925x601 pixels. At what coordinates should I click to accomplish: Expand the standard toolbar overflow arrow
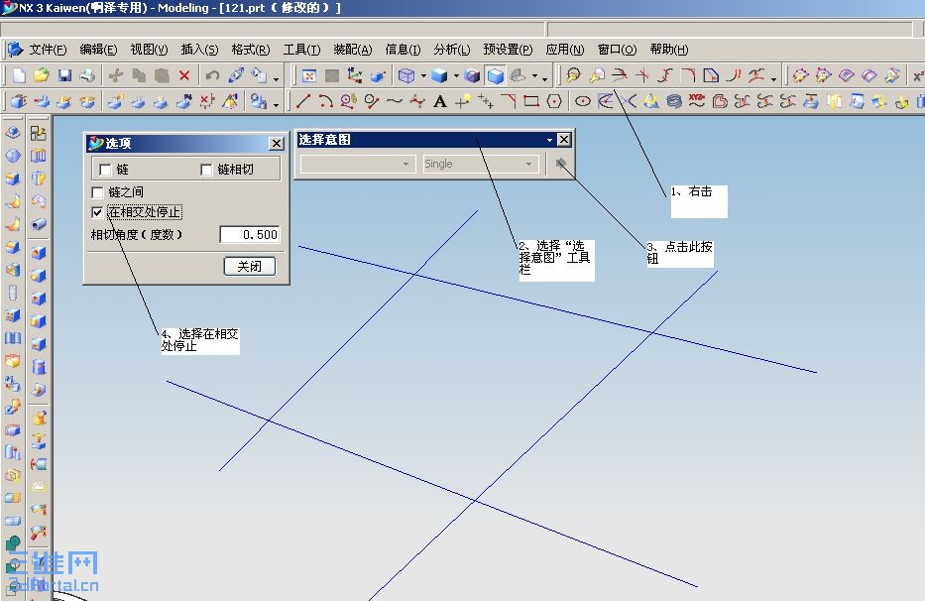276,78
